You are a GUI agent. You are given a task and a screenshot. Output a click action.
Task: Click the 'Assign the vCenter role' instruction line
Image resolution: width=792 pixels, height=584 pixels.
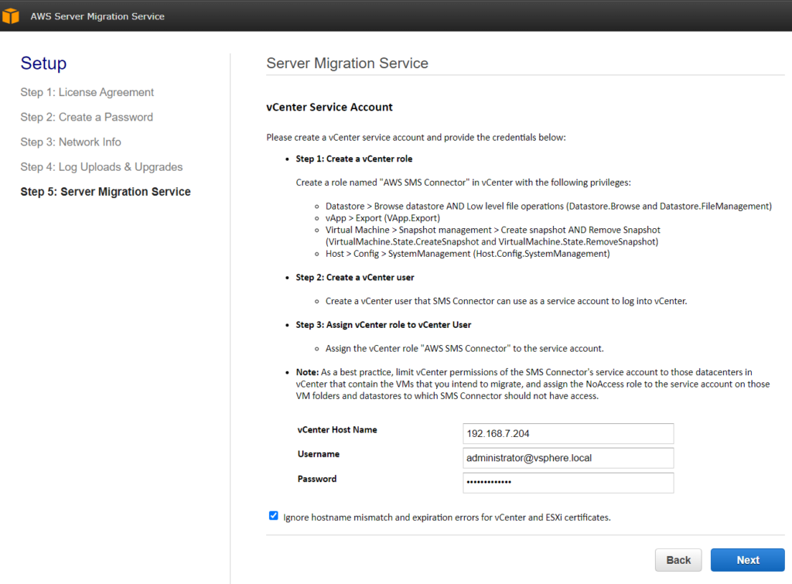coord(465,349)
